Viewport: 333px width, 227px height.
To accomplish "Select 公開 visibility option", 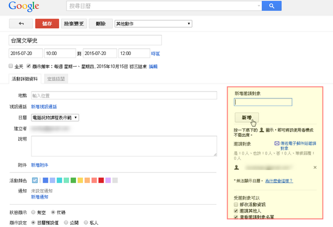I will (x=66, y=222).
